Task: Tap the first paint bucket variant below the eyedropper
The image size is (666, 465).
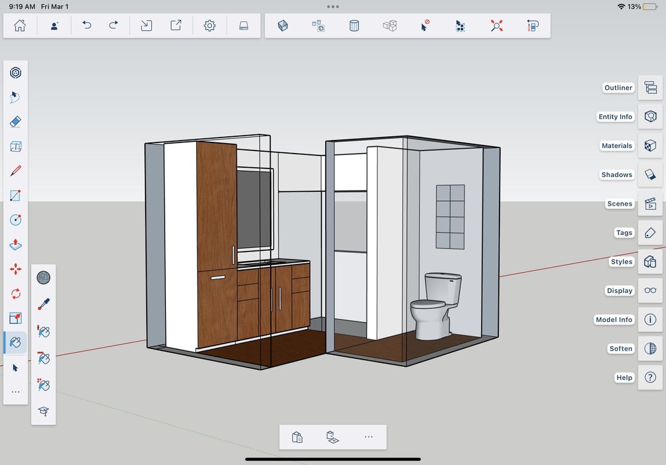Action: [x=43, y=331]
